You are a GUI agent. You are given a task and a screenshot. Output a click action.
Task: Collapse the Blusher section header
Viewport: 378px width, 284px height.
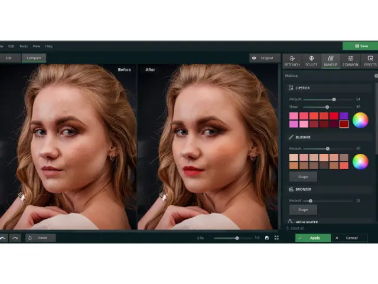(328, 137)
